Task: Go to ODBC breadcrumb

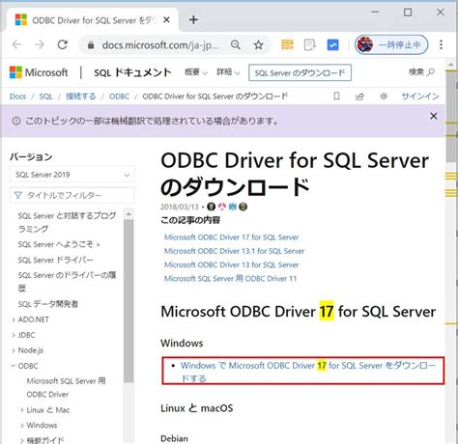Action: tap(119, 97)
